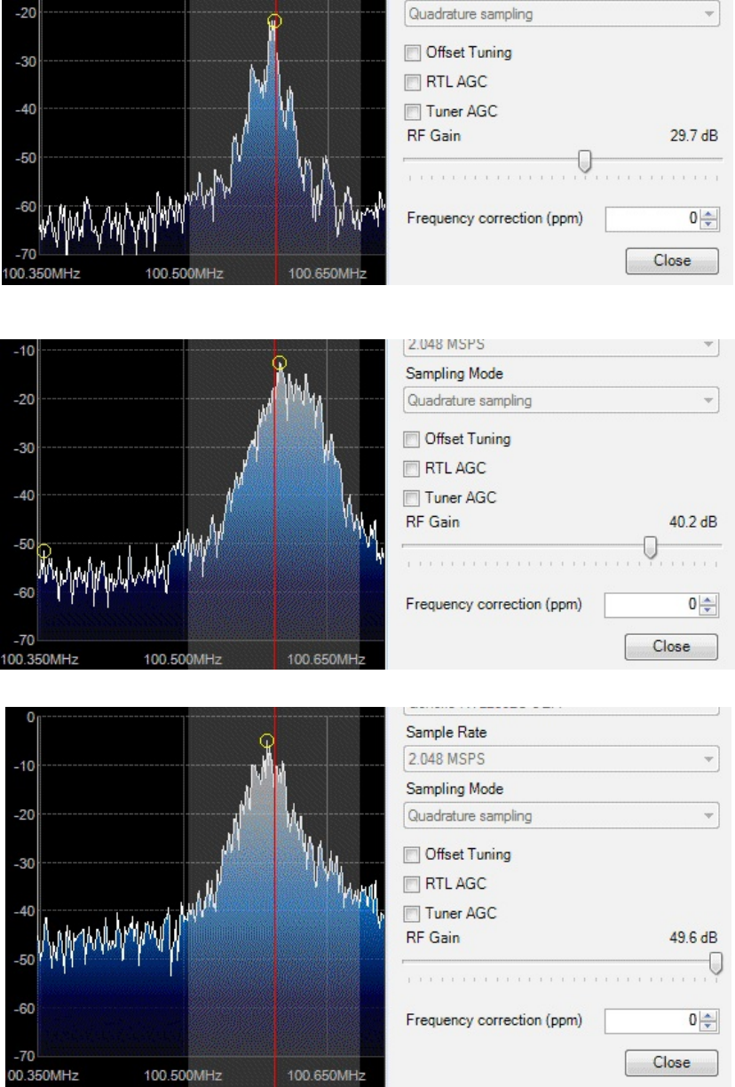The width and height of the screenshot is (735, 1087).
Task: Click Frequency correction field in 40.2 dB panel
Action: pyautogui.click(x=652, y=605)
